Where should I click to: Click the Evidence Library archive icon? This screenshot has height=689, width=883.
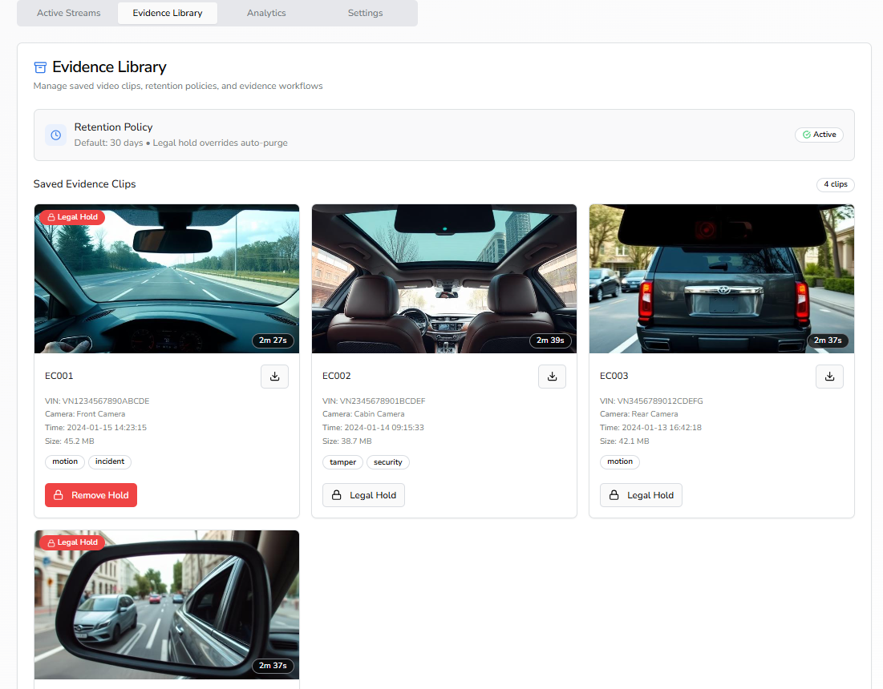click(40, 67)
